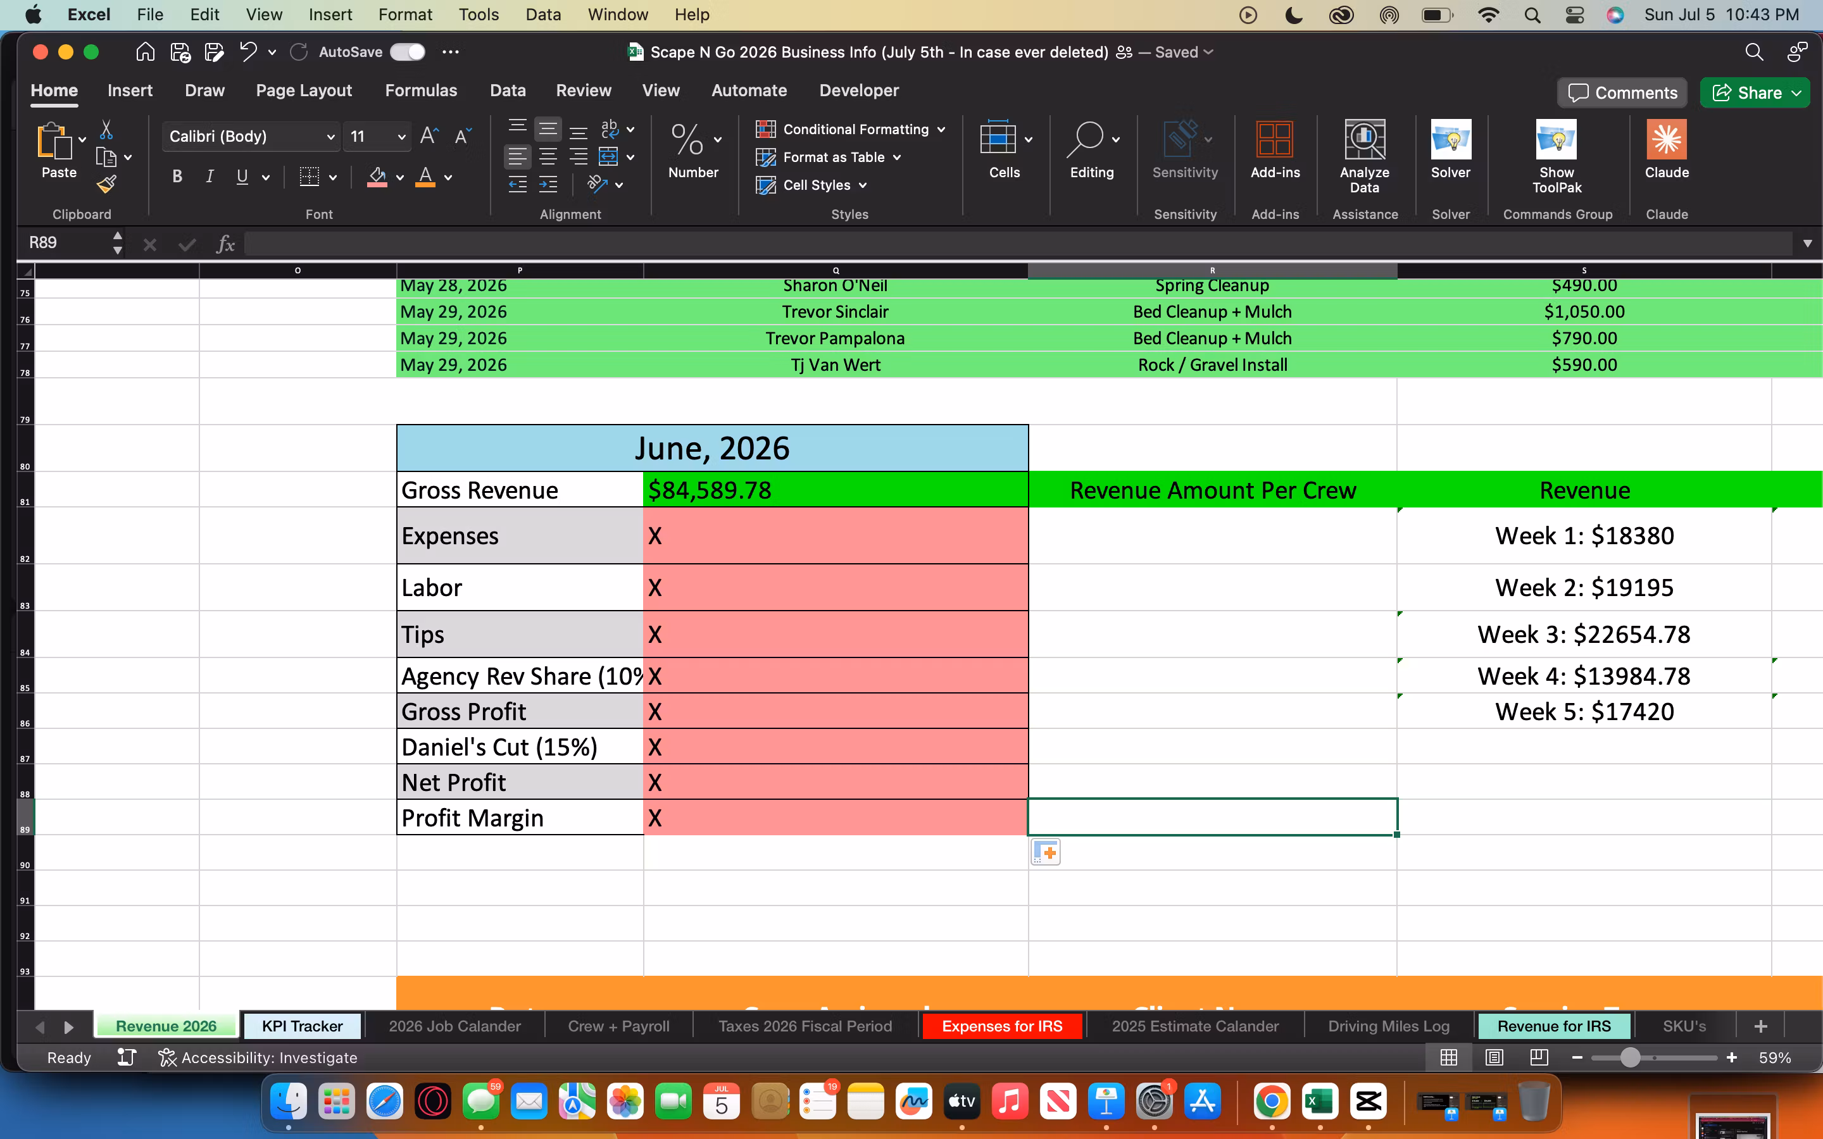Open the Formulas ribbon tab
Image resolution: width=1823 pixels, height=1139 pixels.
coord(421,90)
